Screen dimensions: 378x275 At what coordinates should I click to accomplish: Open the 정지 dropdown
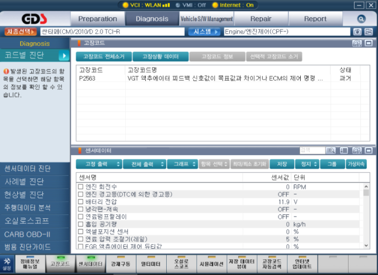[308, 164]
